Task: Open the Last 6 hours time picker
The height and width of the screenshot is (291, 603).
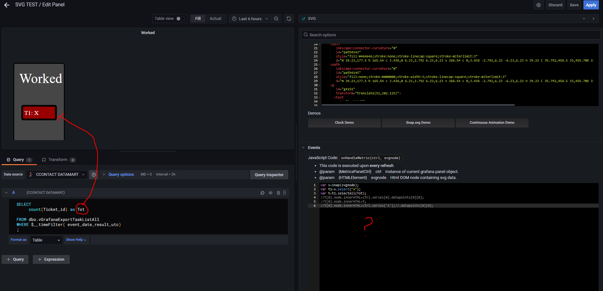Action: click(x=250, y=19)
